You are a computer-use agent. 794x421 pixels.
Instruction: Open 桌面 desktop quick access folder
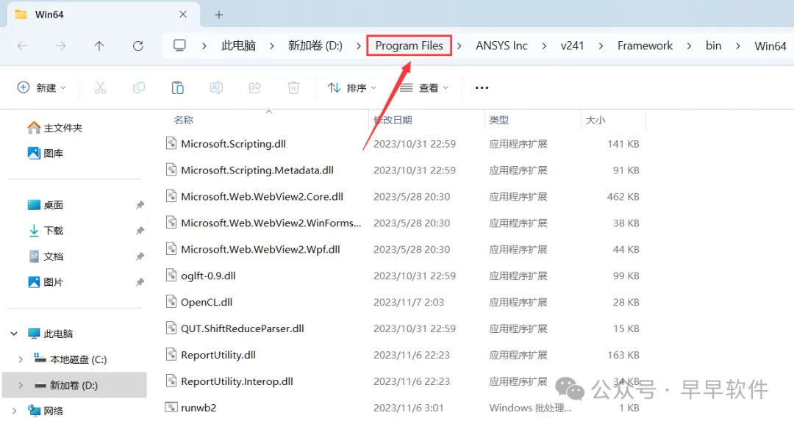[46, 205]
